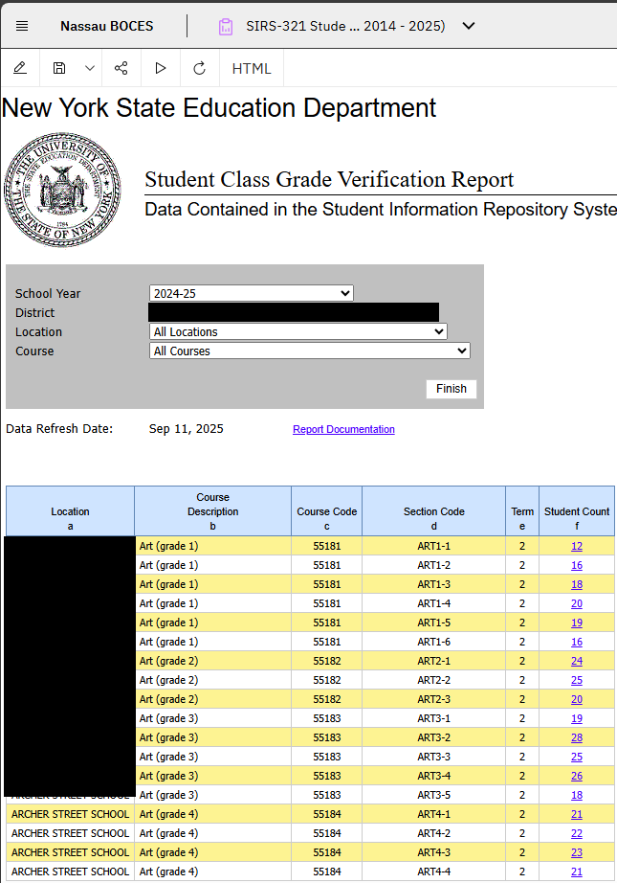The image size is (617, 883).
Task: Open the hamburger navigation menu
Action: click(22, 26)
